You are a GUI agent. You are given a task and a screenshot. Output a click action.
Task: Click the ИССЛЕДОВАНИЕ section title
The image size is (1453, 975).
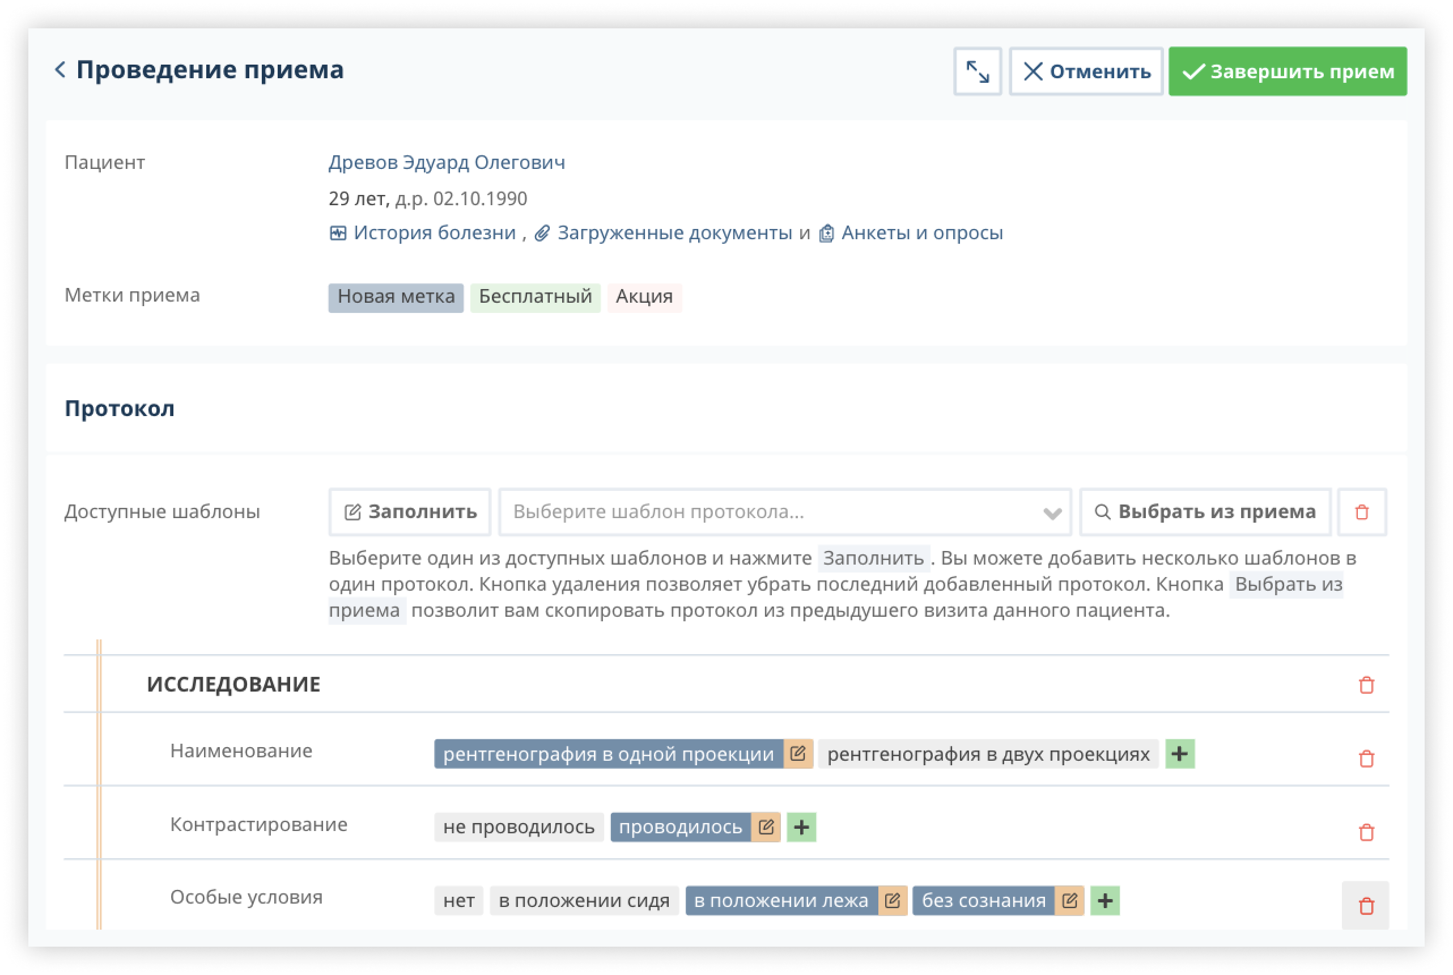click(x=233, y=684)
